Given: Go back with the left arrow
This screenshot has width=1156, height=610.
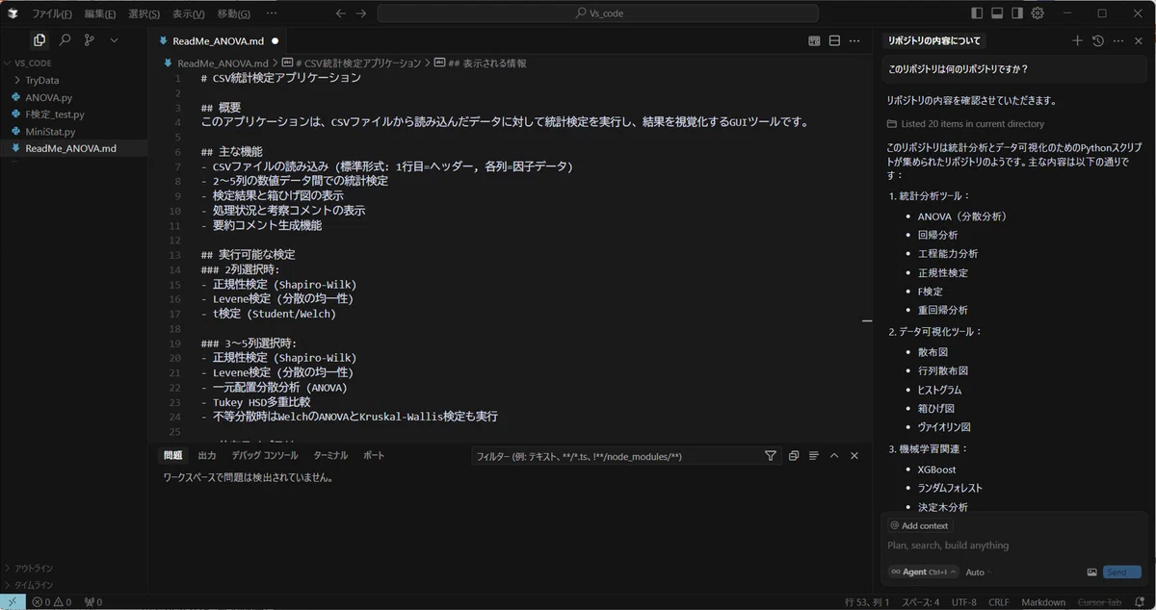Looking at the screenshot, I should click(x=340, y=13).
